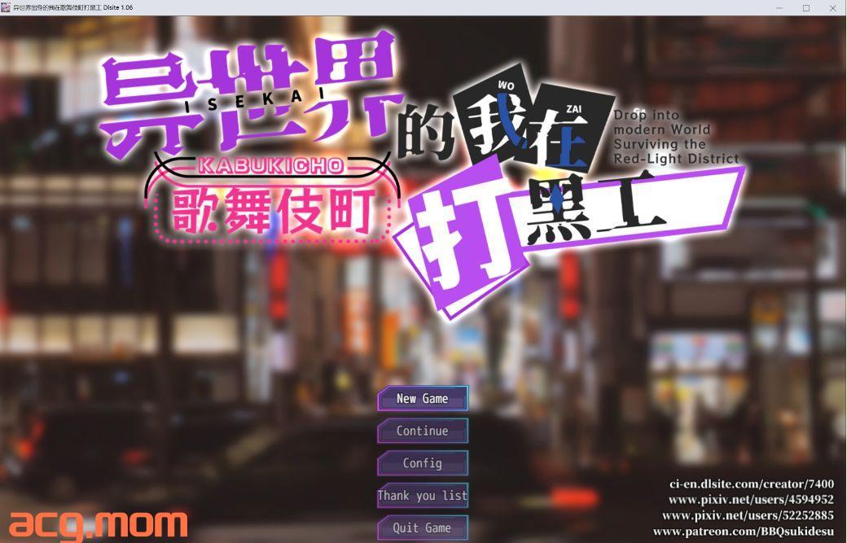847x543 pixels.
Task: Click the www.pixiv.net/users/52252885 text
Action: click(x=748, y=515)
